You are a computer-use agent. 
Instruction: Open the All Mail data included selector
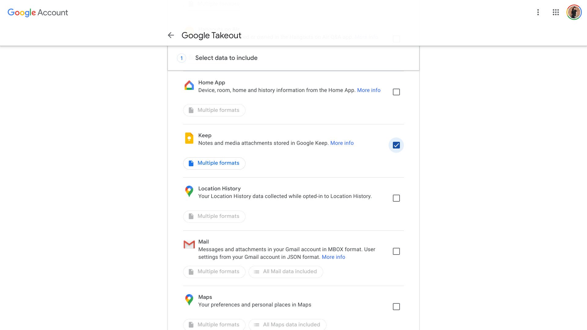[x=286, y=272]
